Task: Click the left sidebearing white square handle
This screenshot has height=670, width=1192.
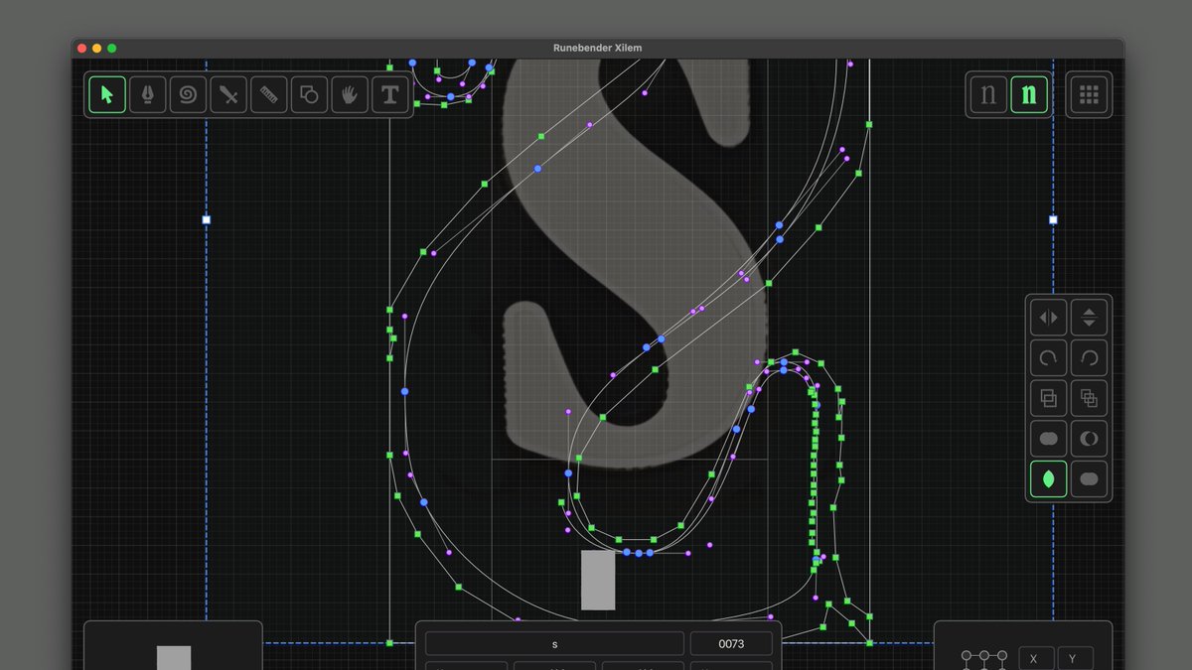Action: tap(207, 219)
